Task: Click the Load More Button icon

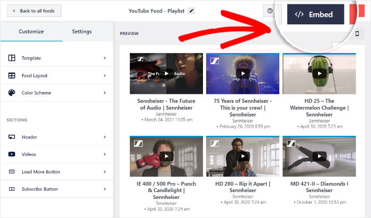Action: coord(12,172)
